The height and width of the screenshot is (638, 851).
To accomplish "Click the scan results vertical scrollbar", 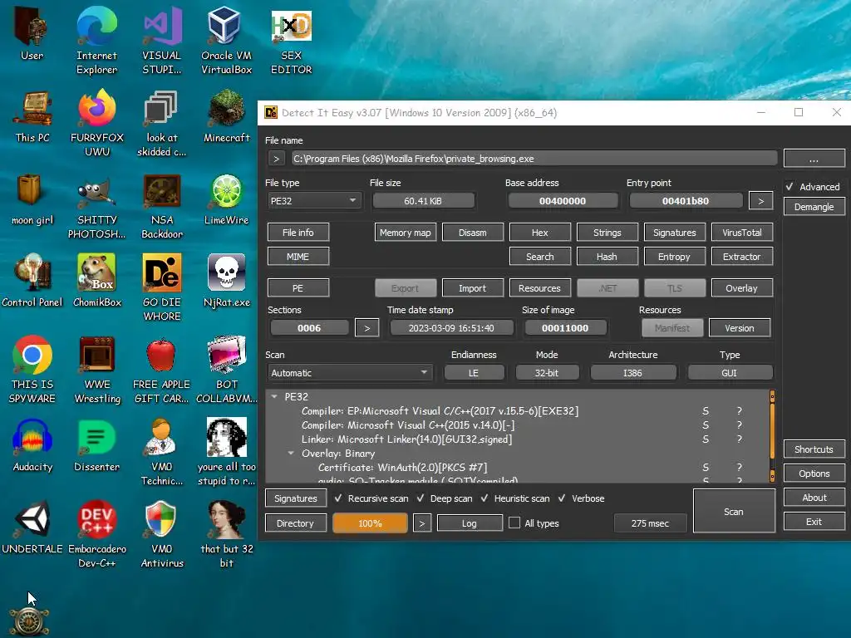I will [x=772, y=436].
